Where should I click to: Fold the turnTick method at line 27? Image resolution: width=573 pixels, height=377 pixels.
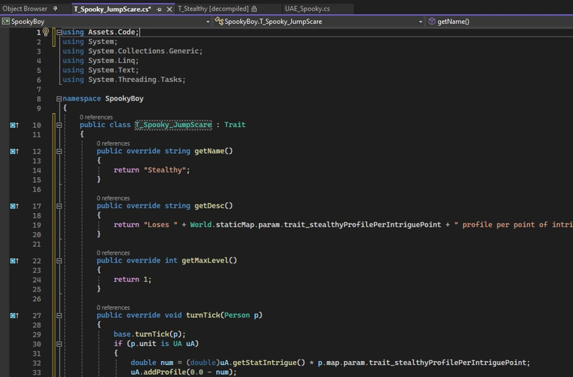[59, 315]
